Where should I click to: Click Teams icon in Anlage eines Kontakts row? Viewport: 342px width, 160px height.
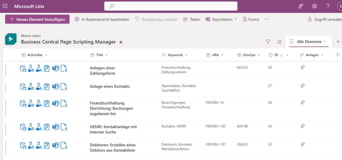[x=56, y=87]
